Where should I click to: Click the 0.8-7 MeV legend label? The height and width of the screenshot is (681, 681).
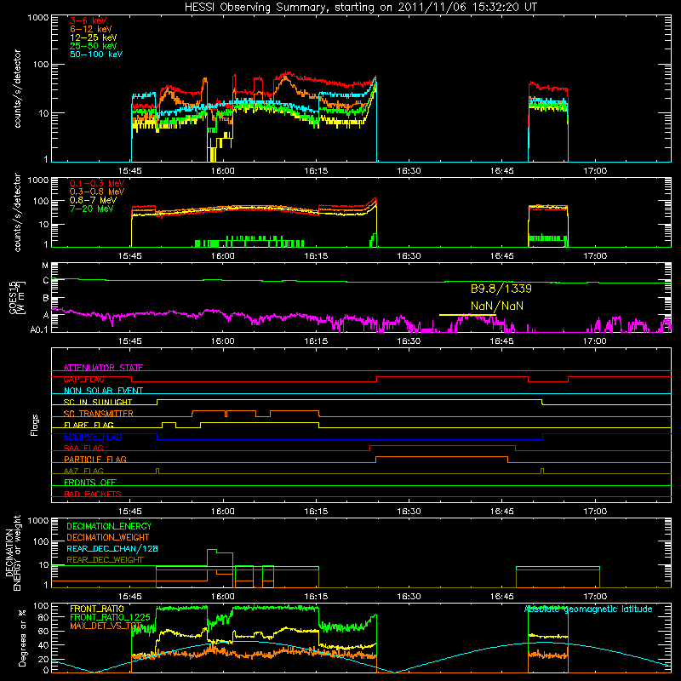93,200
